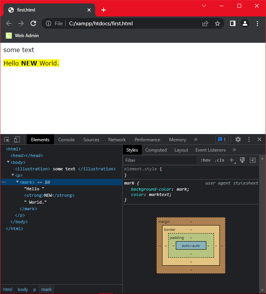The image size is (266, 294).
Task: Open DevTools settings gear
Action: click(238, 140)
